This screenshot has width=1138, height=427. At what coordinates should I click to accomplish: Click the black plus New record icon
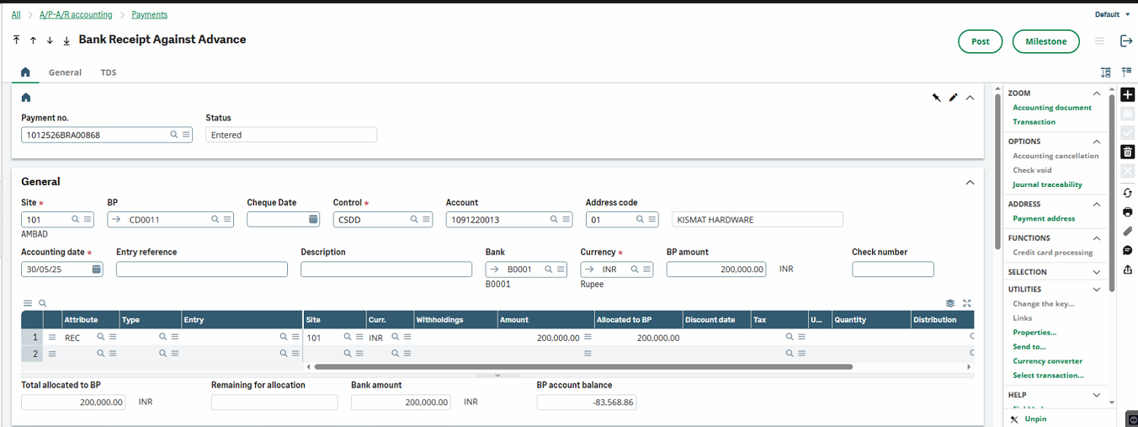point(1128,95)
